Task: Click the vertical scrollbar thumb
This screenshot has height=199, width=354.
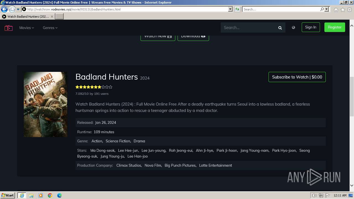Action: pyautogui.click(x=352, y=96)
